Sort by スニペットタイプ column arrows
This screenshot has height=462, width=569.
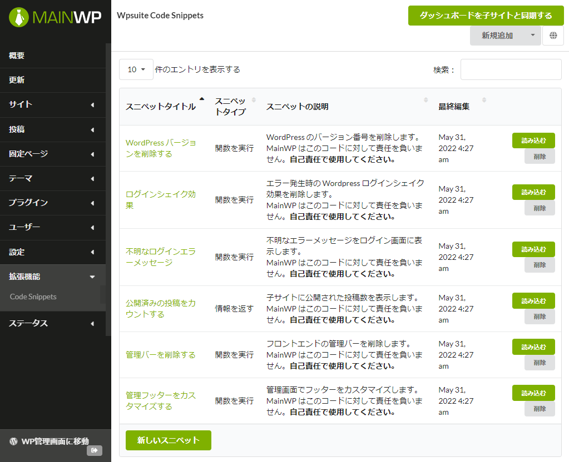pyautogui.click(x=254, y=99)
